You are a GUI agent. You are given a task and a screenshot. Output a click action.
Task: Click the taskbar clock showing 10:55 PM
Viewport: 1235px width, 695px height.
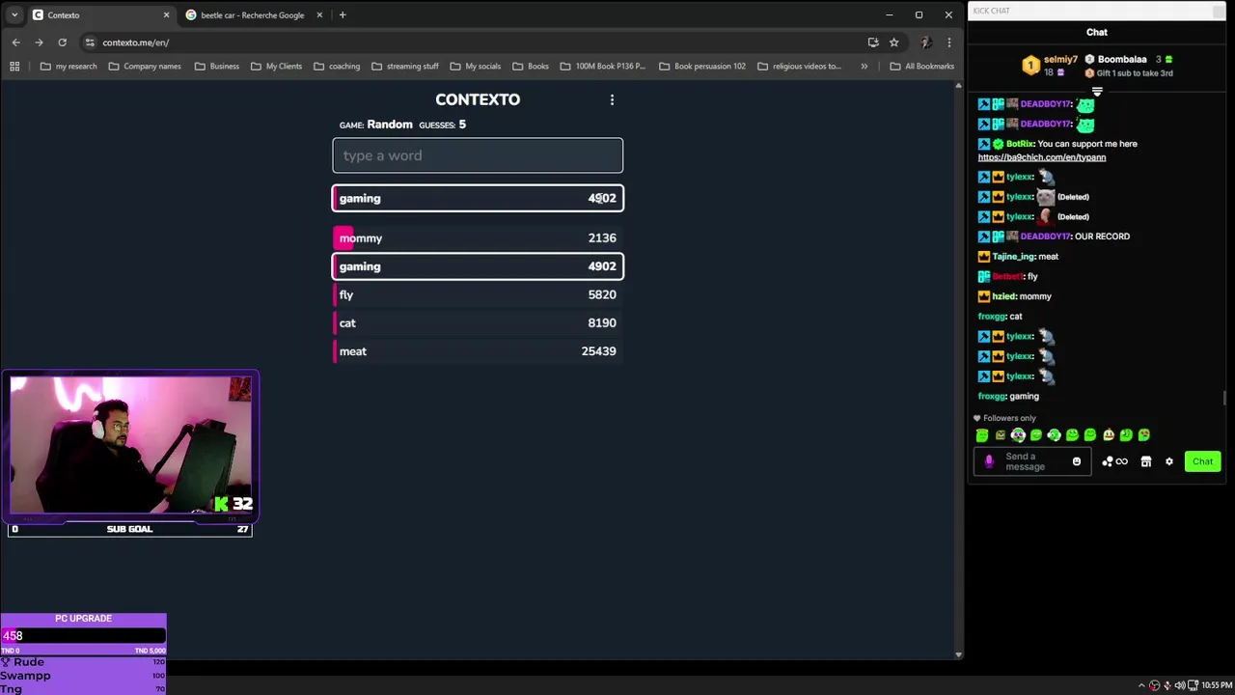click(1216, 685)
